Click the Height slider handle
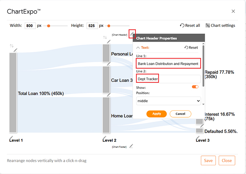This screenshot has width=246, height=174. (x=109, y=26)
